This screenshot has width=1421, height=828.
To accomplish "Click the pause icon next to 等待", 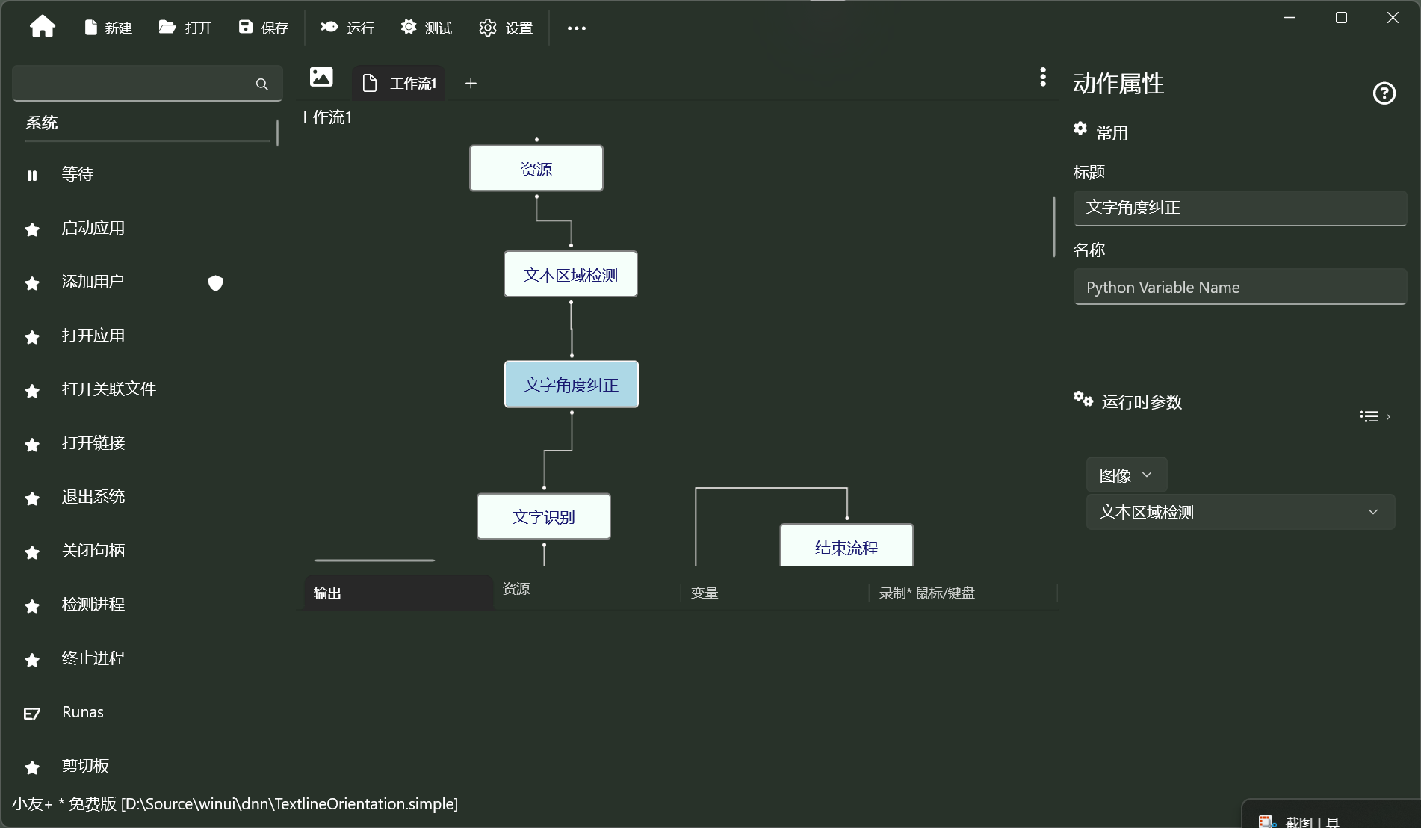I will pos(31,174).
